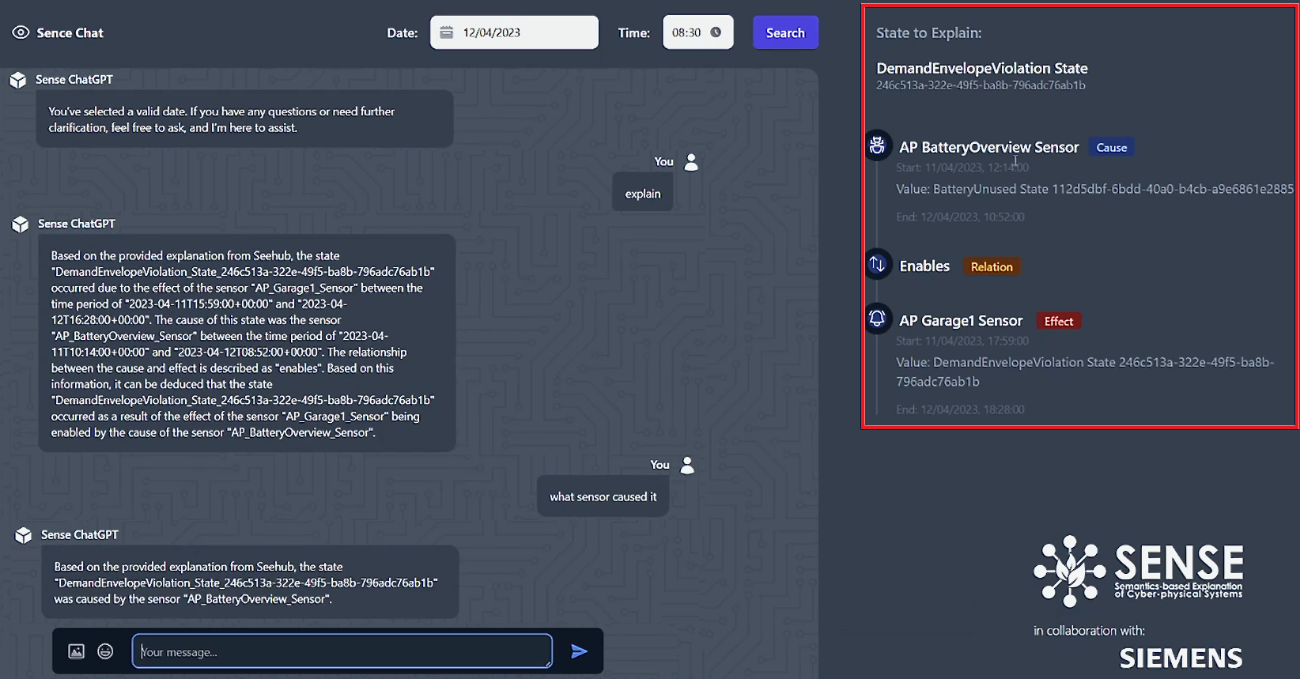The width and height of the screenshot is (1300, 679).
Task: Open the Time field showing 08:30
Action: tap(687, 32)
